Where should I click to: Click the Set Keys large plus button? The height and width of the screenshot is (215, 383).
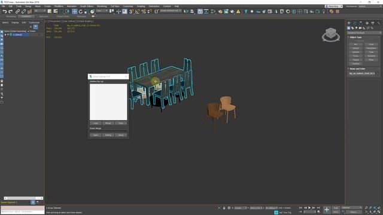pyautogui.click(x=327, y=210)
